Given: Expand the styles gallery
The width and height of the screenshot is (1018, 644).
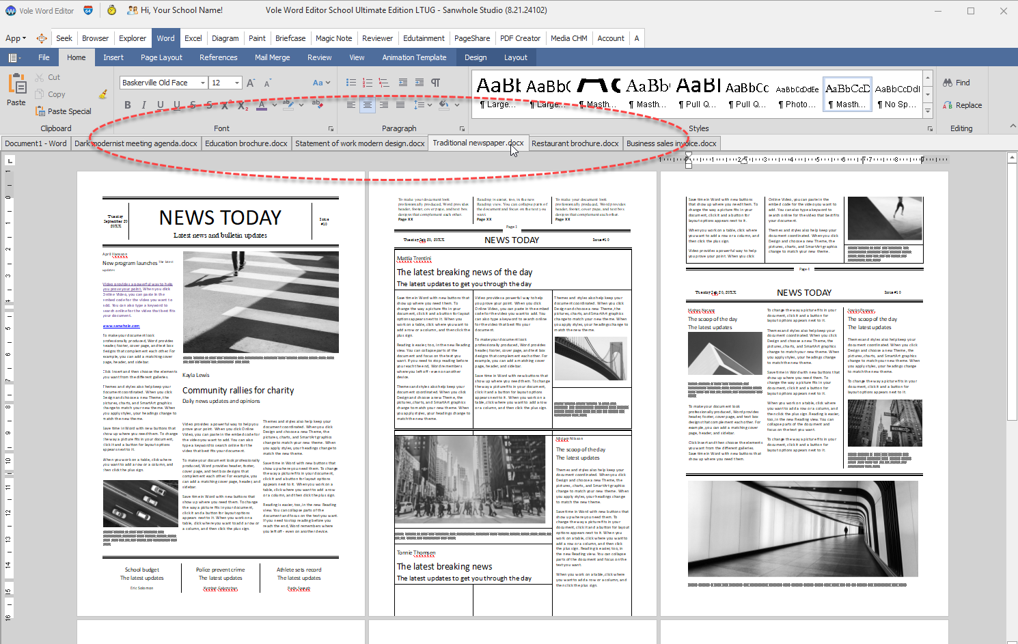Looking at the screenshot, I should tap(928, 111).
